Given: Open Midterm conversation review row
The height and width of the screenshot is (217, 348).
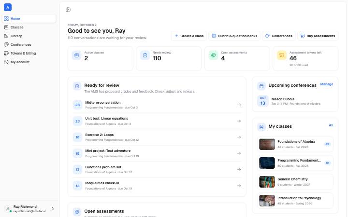Looking at the screenshot, I should tap(157, 105).
